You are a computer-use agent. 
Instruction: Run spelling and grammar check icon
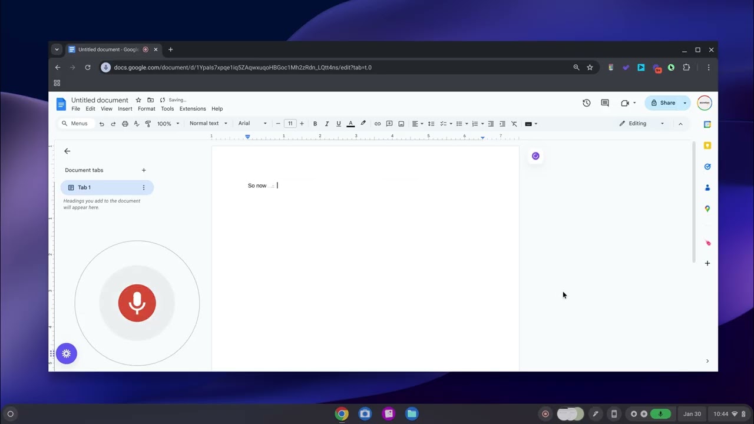136,124
